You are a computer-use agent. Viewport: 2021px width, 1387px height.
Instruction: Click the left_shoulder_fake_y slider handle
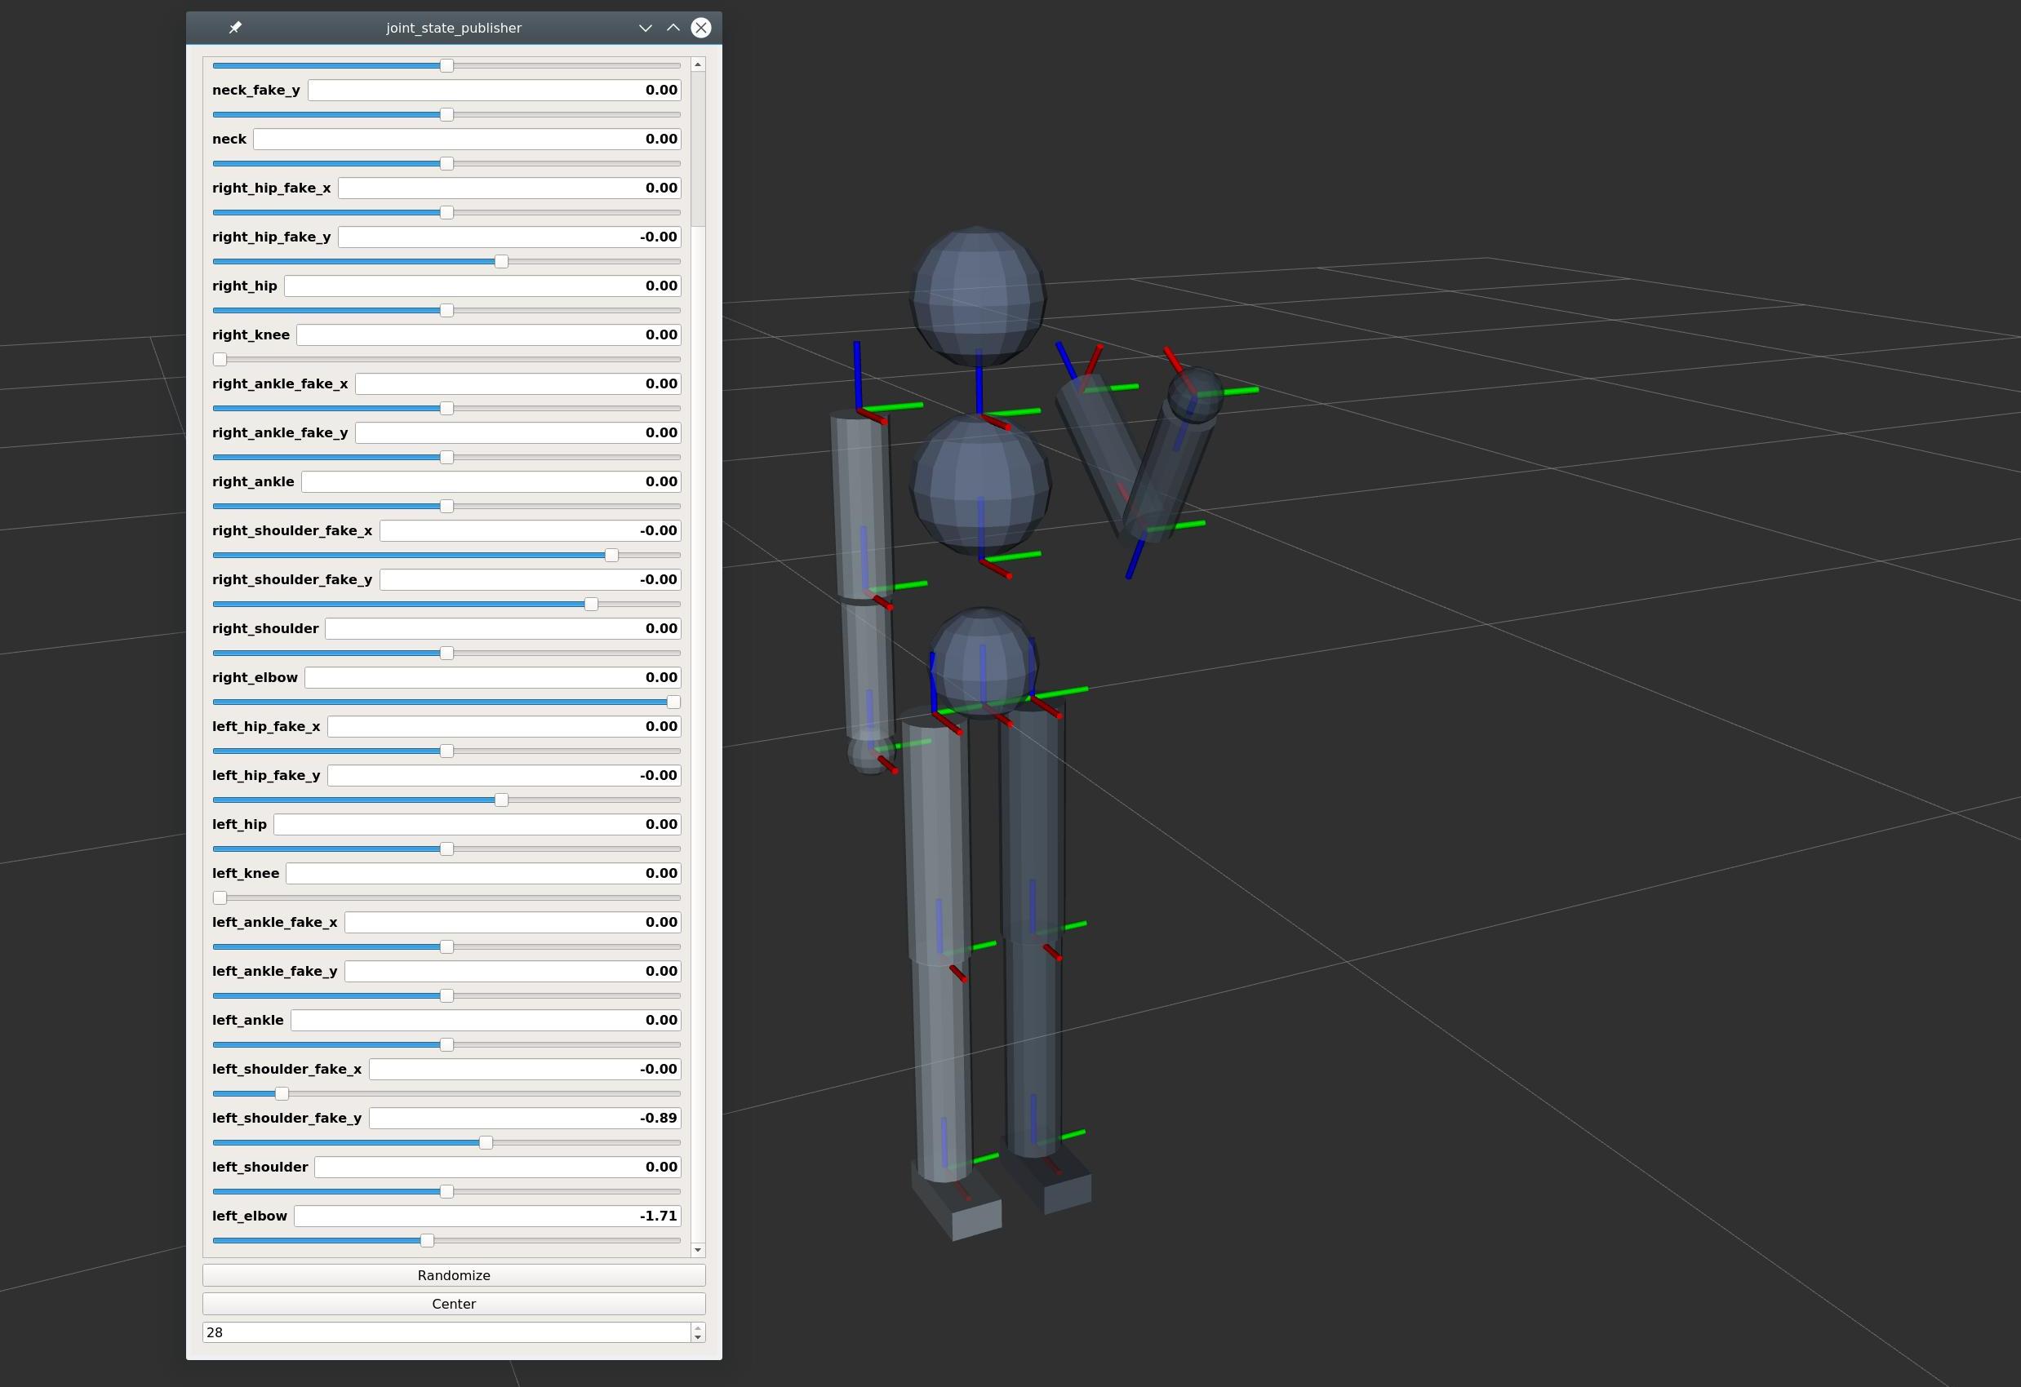tap(485, 1143)
